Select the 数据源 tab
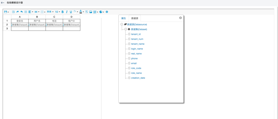Viewport: 278px width, 119px height. click(135, 18)
